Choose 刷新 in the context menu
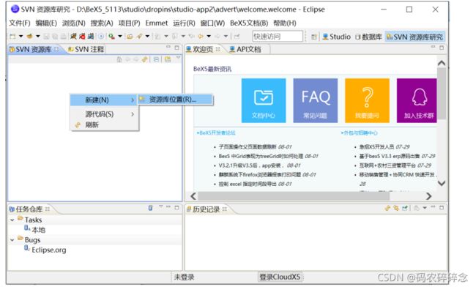Viewport: 476px width, 287px height. point(104,124)
